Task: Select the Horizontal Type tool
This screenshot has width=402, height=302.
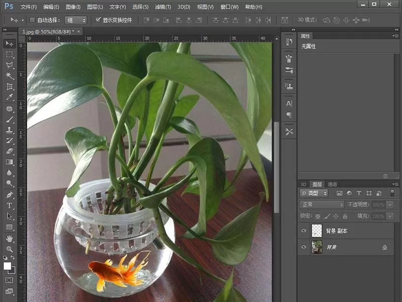Action: point(10,206)
